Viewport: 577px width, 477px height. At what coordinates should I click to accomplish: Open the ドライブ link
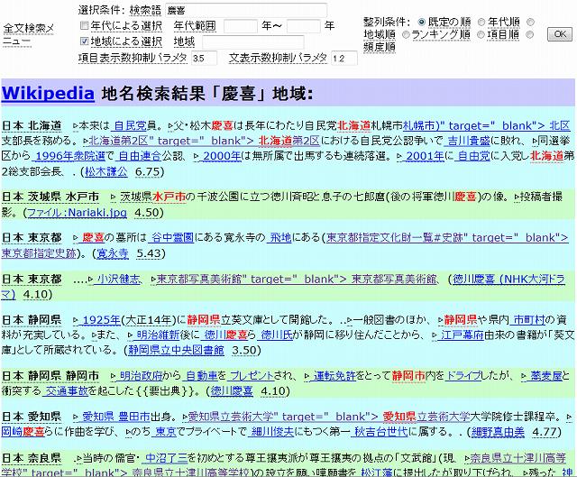pos(465,376)
